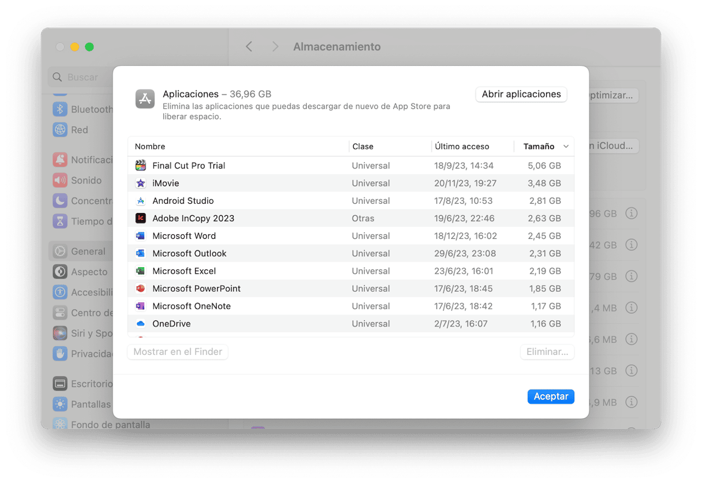Click Mostrar en el Finder button
This screenshot has width=702, height=483.
(178, 351)
